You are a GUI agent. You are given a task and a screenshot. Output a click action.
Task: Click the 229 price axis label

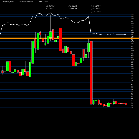tap(132, 15)
